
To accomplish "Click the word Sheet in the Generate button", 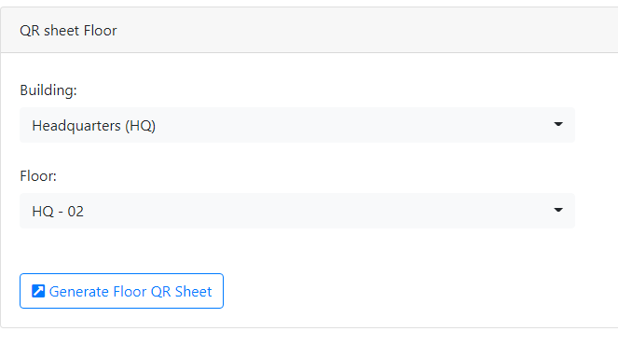I will coord(194,292).
